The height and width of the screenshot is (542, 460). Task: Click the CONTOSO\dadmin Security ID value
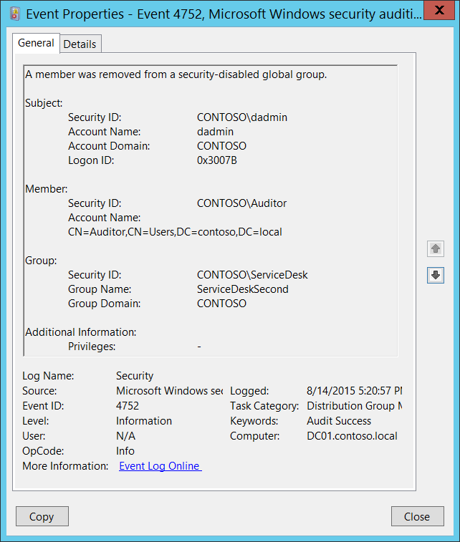242,117
